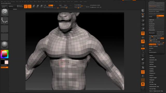Select the Half polygon count option
The width and height of the screenshot is (166, 93).
tap(150, 38)
